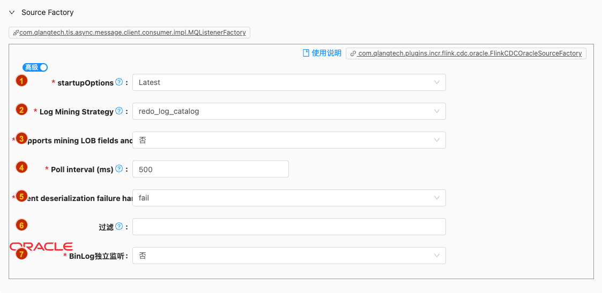Click the 过滤 help question icon
Viewport: 602px width, 293px height.
[119, 227]
